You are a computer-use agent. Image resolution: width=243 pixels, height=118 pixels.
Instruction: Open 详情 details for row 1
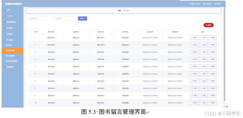(x=194, y=38)
